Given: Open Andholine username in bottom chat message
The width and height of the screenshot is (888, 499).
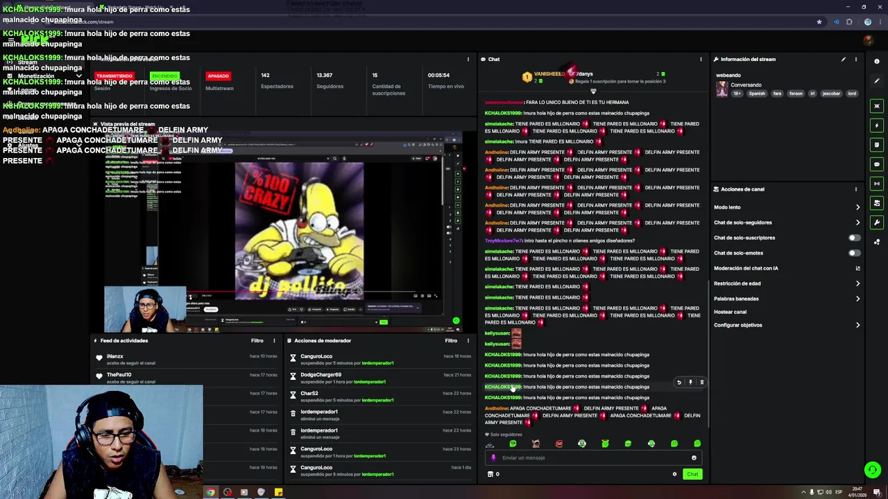Looking at the screenshot, I should [497, 408].
